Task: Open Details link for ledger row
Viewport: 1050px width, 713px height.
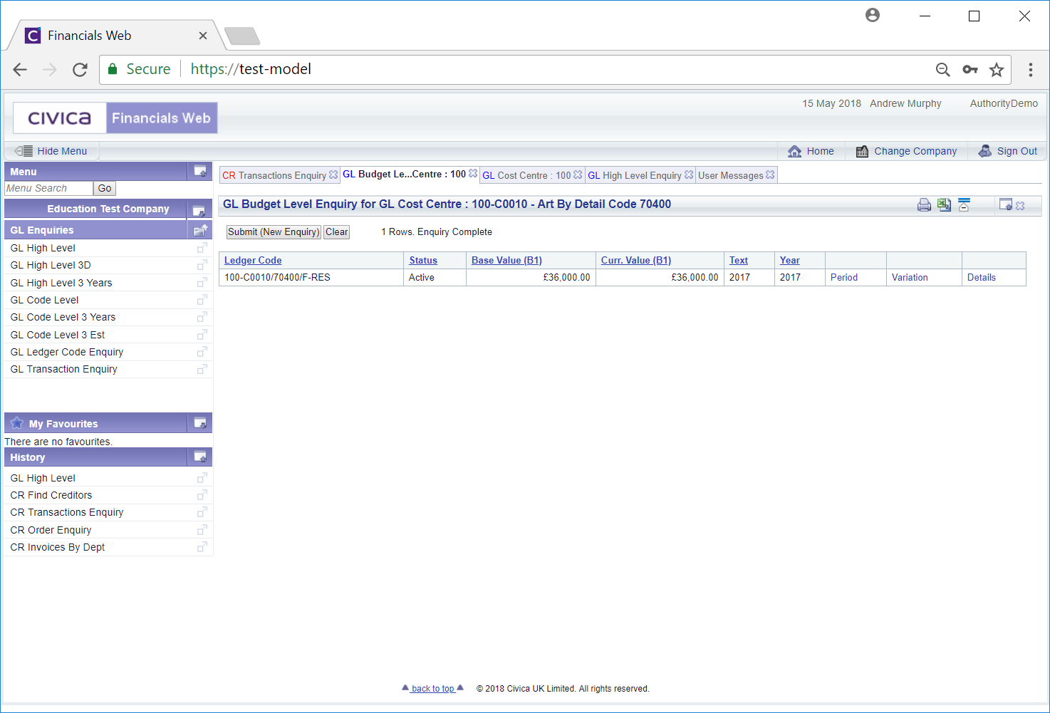Action: (x=982, y=278)
